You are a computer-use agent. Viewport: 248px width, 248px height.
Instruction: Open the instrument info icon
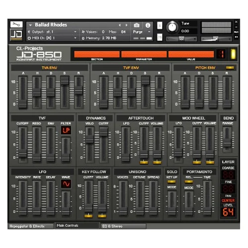(x=148, y=25)
